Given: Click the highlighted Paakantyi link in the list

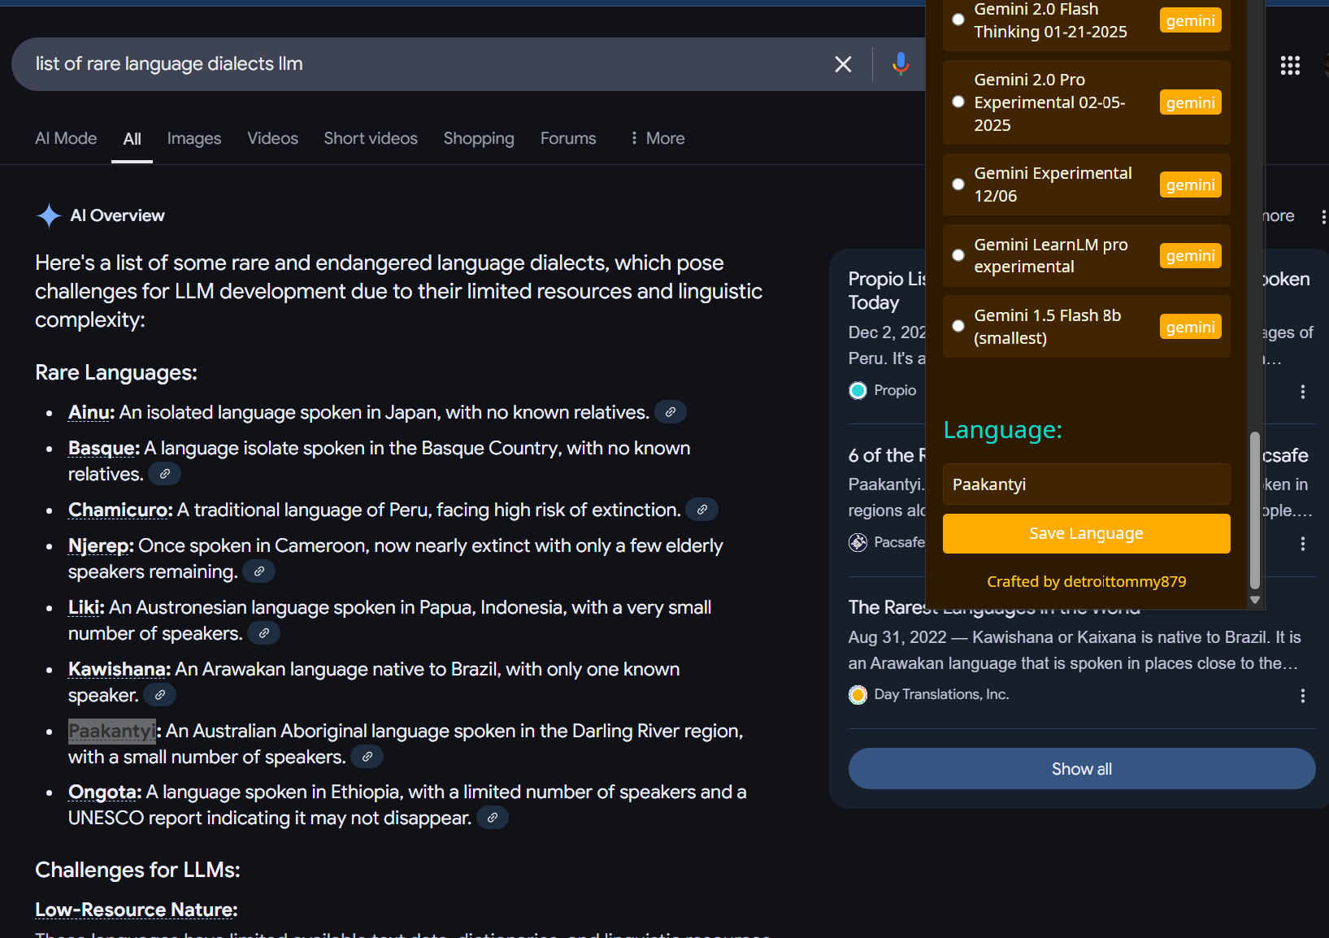Looking at the screenshot, I should 112,731.
